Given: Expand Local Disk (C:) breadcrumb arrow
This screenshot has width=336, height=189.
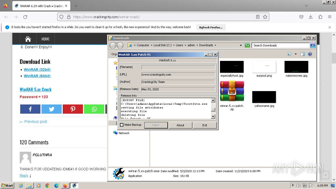Looking at the screenshot, I should pos(174,45).
